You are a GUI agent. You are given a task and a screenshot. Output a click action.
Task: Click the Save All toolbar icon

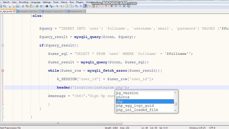coord(5,6)
